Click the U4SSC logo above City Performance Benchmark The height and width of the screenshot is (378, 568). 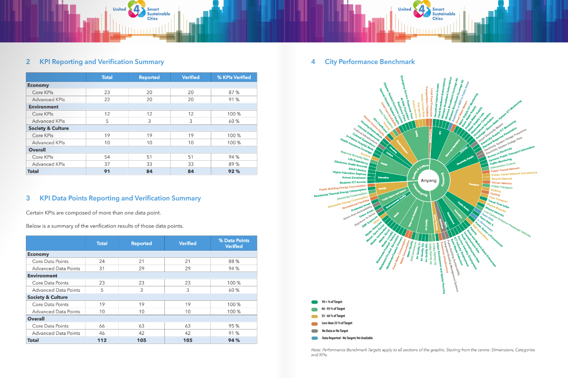tap(427, 9)
